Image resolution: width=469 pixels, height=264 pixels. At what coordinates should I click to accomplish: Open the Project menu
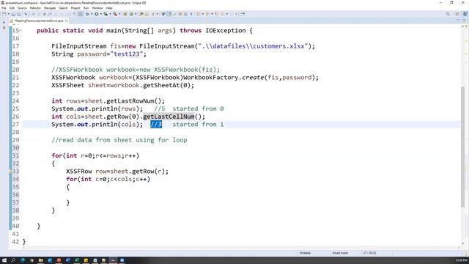click(75, 8)
